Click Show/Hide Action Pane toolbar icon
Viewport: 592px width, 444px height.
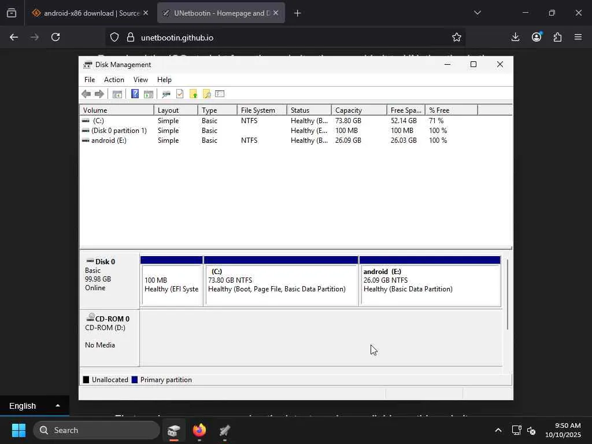(149, 94)
